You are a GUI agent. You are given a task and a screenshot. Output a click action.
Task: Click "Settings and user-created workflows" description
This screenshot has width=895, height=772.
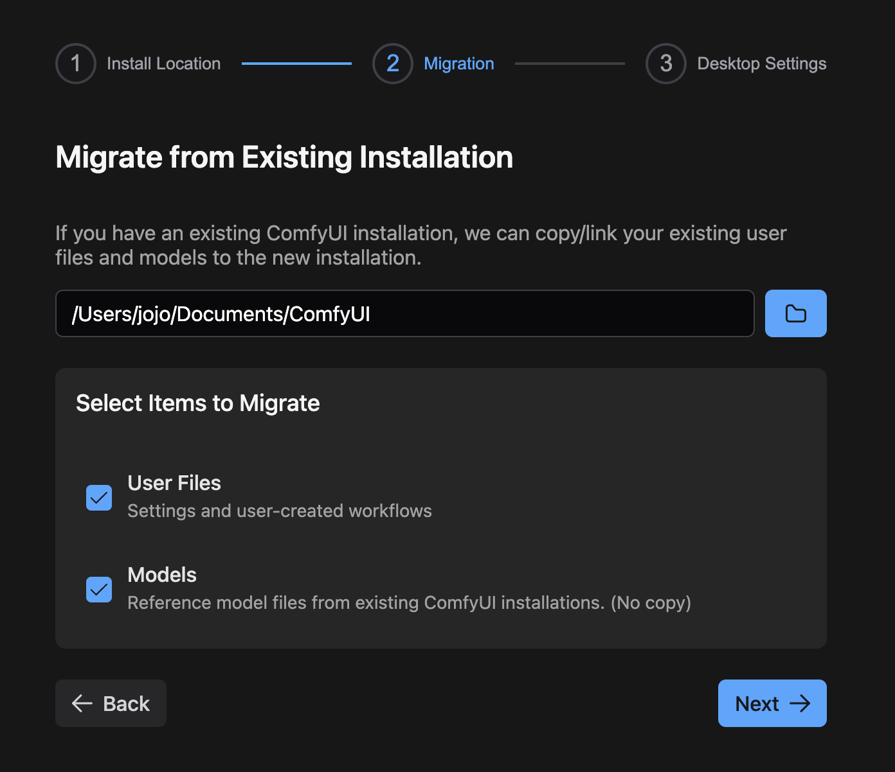280,511
